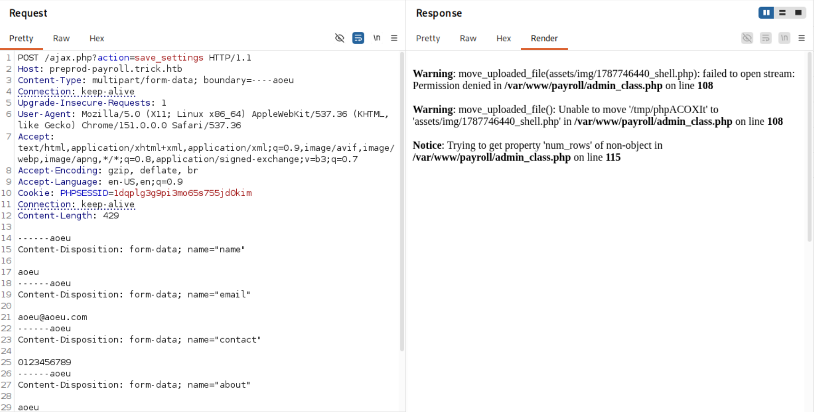Click the User-Agent header line
Image resolution: width=814 pixels, height=412 pixels.
point(203,119)
